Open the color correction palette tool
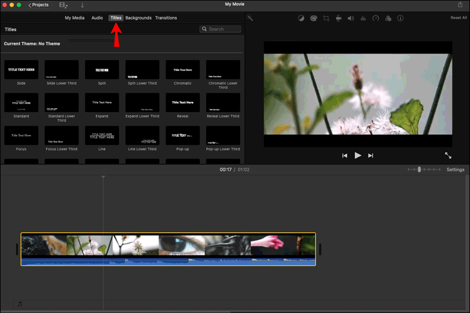 (x=314, y=18)
